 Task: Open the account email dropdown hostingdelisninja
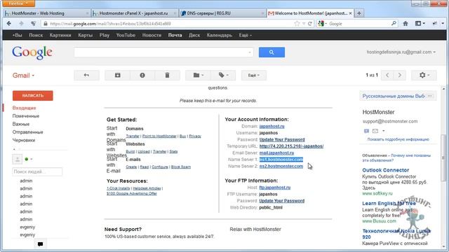click(x=401, y=52)
